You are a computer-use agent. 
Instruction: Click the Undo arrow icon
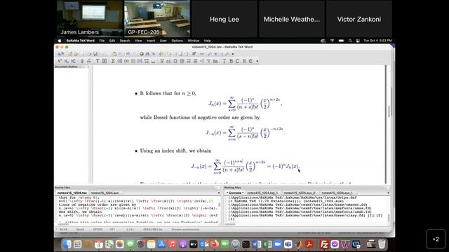[128, 54]
